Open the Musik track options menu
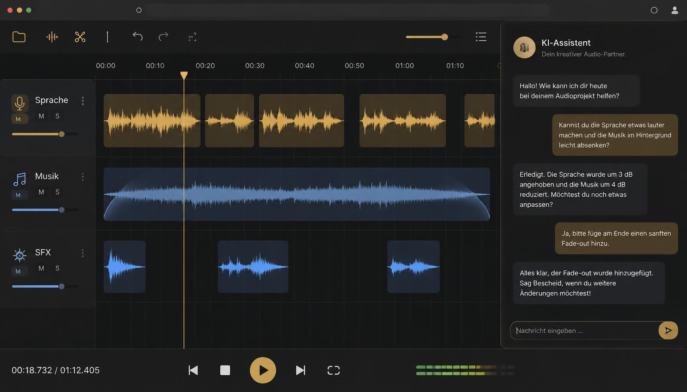 tap(83, 177)
